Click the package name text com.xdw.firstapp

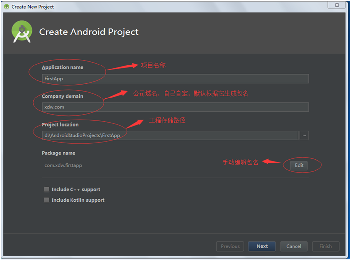click(64, 165)
